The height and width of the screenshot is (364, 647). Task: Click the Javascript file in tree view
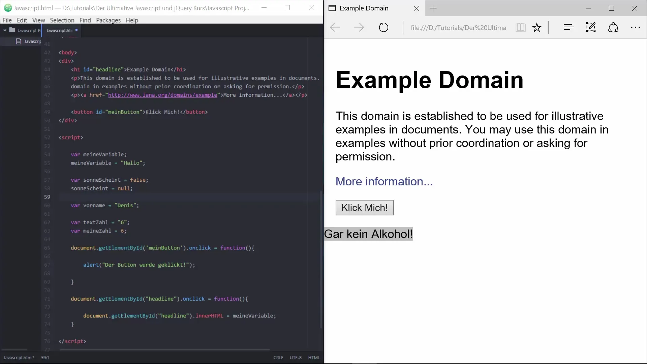point(32,41)
